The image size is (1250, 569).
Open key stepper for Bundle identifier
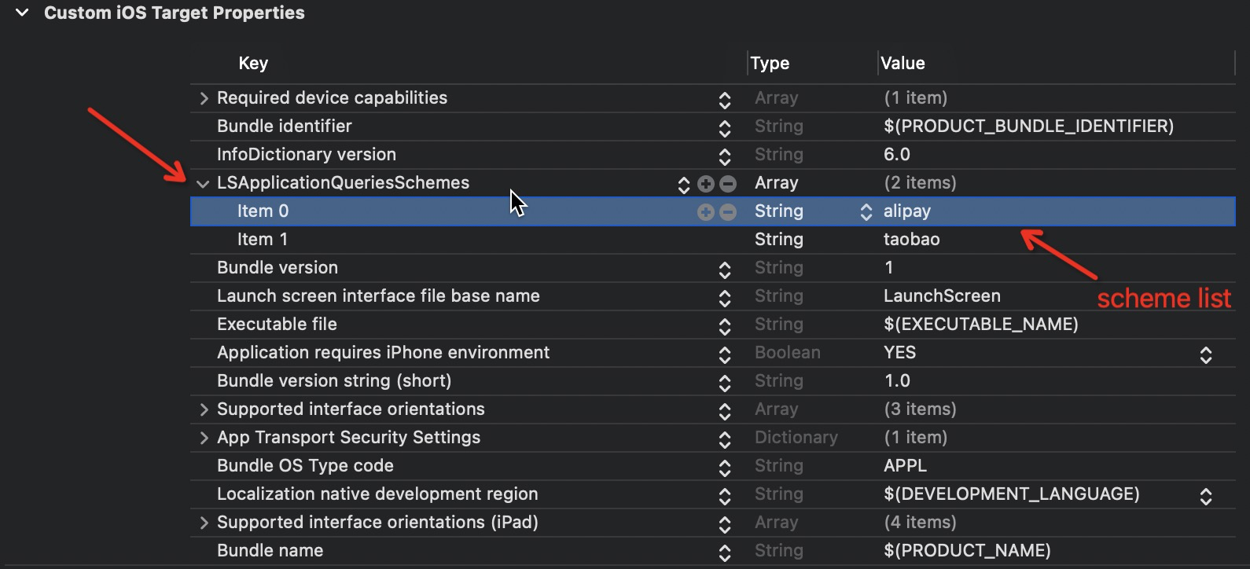click(725, 127)
